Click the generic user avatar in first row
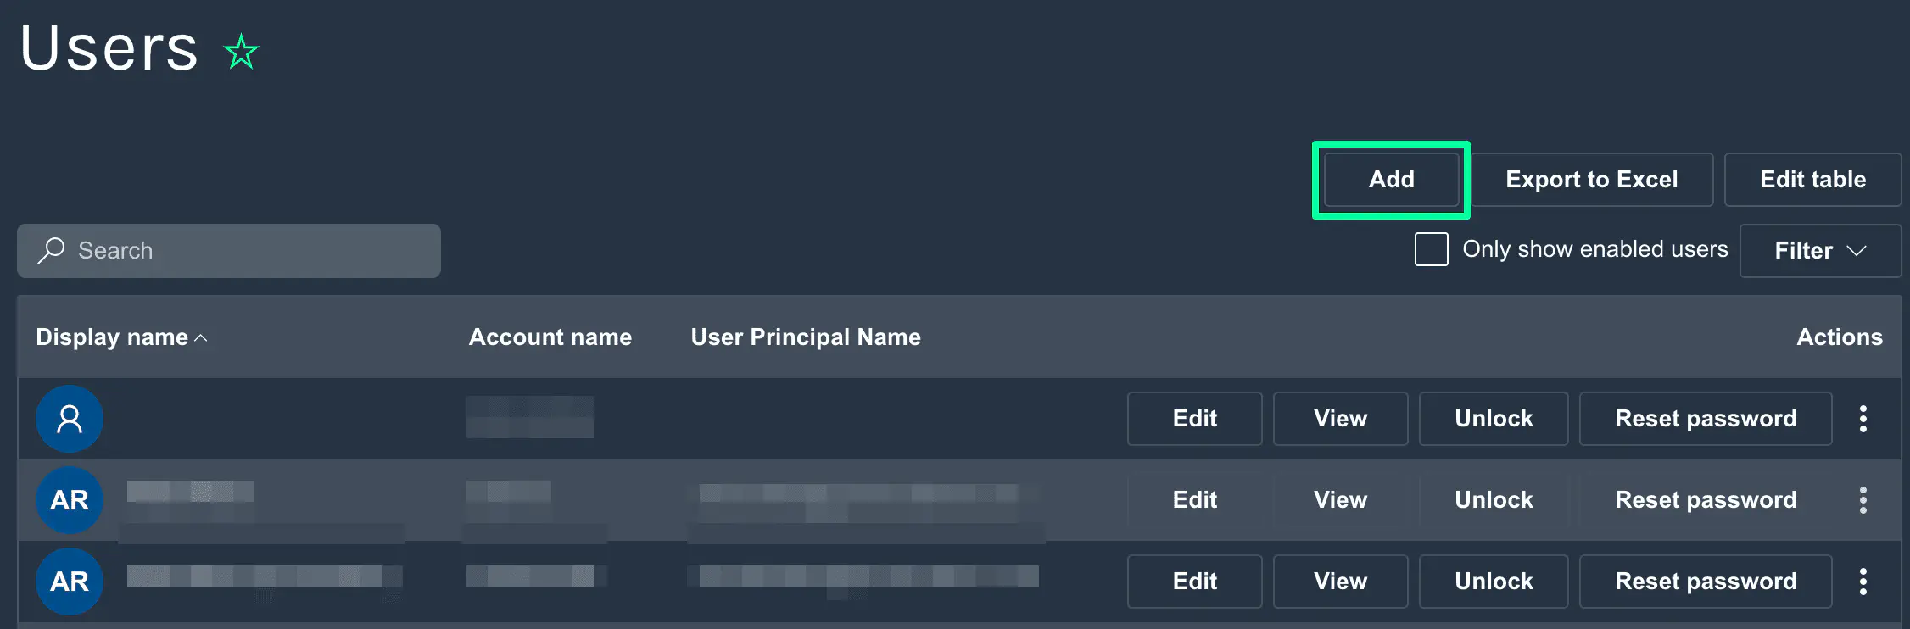Viewport: 1910px width, 629px height. tap(70, 419)
